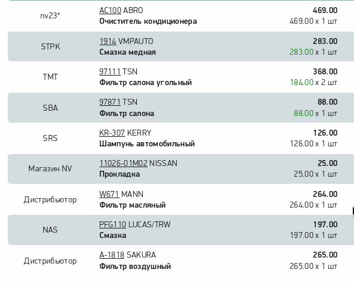Screen dimensions: 354x282
Task: Select the Смазка медная row name
Action: pyautogui.click(x=127, y=52)
